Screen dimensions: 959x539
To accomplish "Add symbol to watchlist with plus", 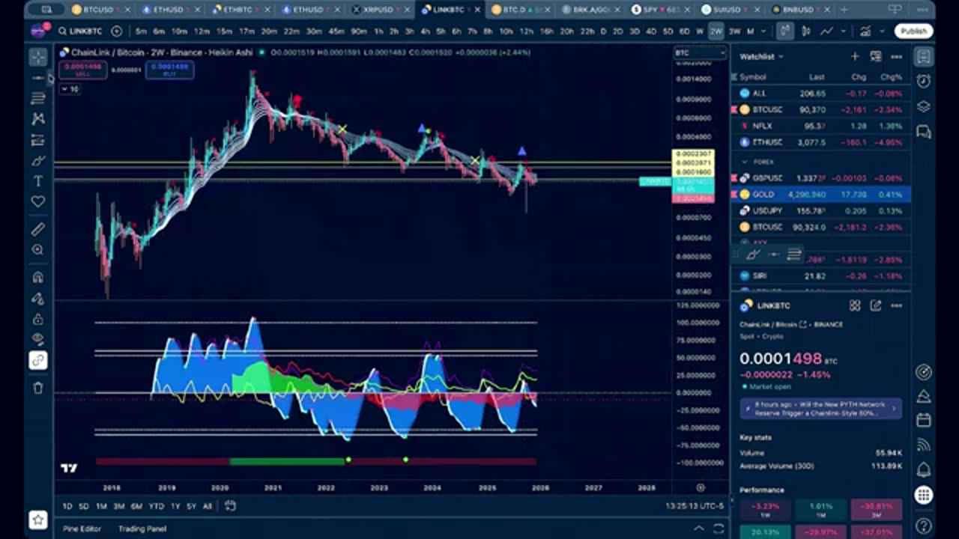I will tap(855, 57).
